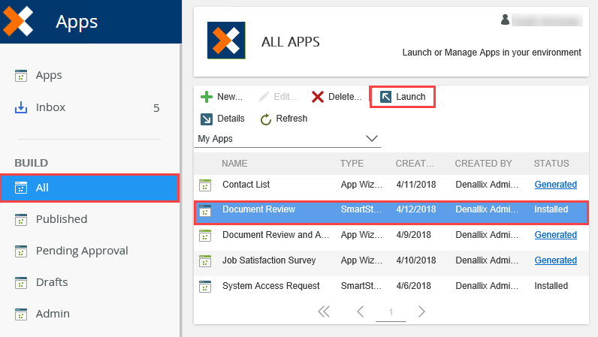
Task: Go to the next page arrow
Action: click(x=421, y=311)
